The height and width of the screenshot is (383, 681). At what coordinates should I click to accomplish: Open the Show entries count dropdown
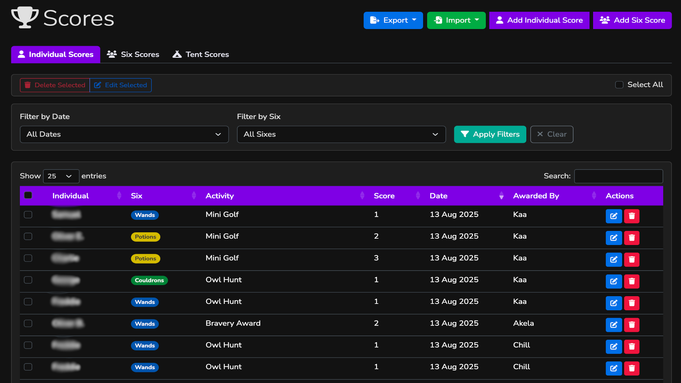coord(61,176)
